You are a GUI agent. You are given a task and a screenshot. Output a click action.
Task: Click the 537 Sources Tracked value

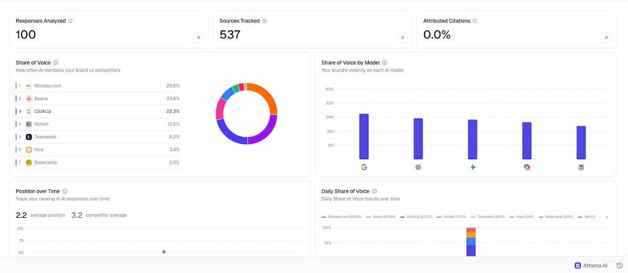coord(230,35)
